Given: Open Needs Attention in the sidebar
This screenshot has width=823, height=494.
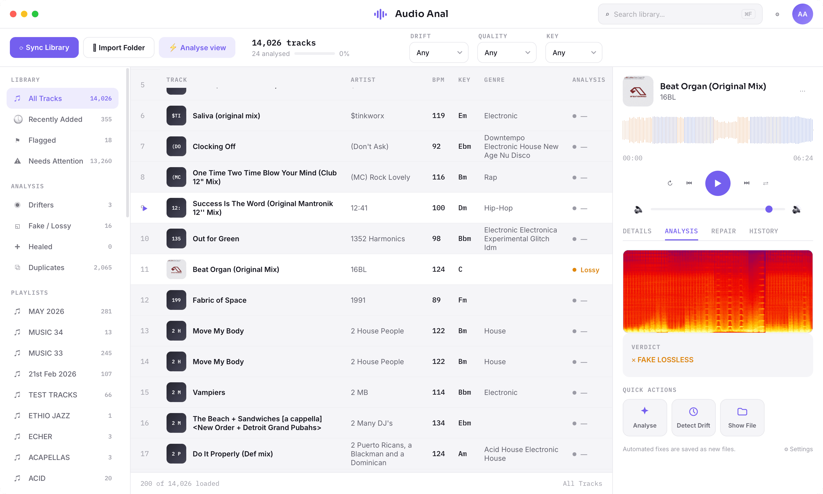Looking at the screenshot, I should tap(63, 161).
